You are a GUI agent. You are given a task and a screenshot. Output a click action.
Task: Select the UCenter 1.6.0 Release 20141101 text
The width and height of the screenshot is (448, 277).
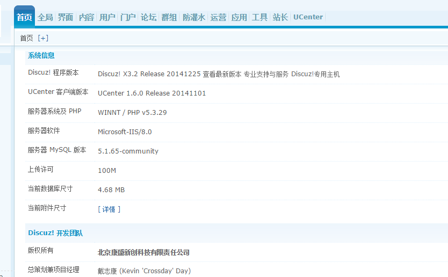click(151, 93)
